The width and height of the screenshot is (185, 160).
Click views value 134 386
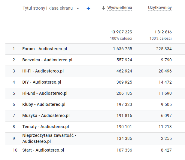[124, 138]
